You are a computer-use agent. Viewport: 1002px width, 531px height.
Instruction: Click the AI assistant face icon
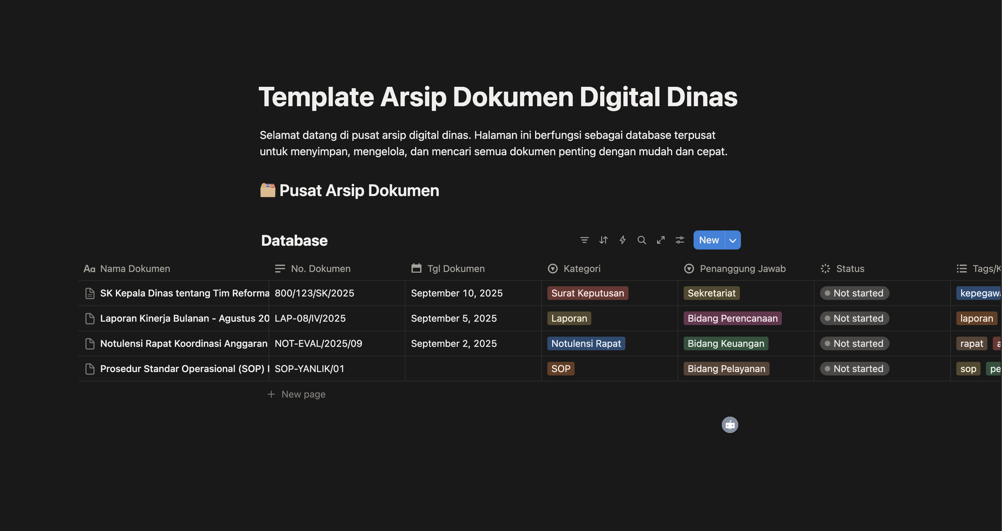pos(730,425)
